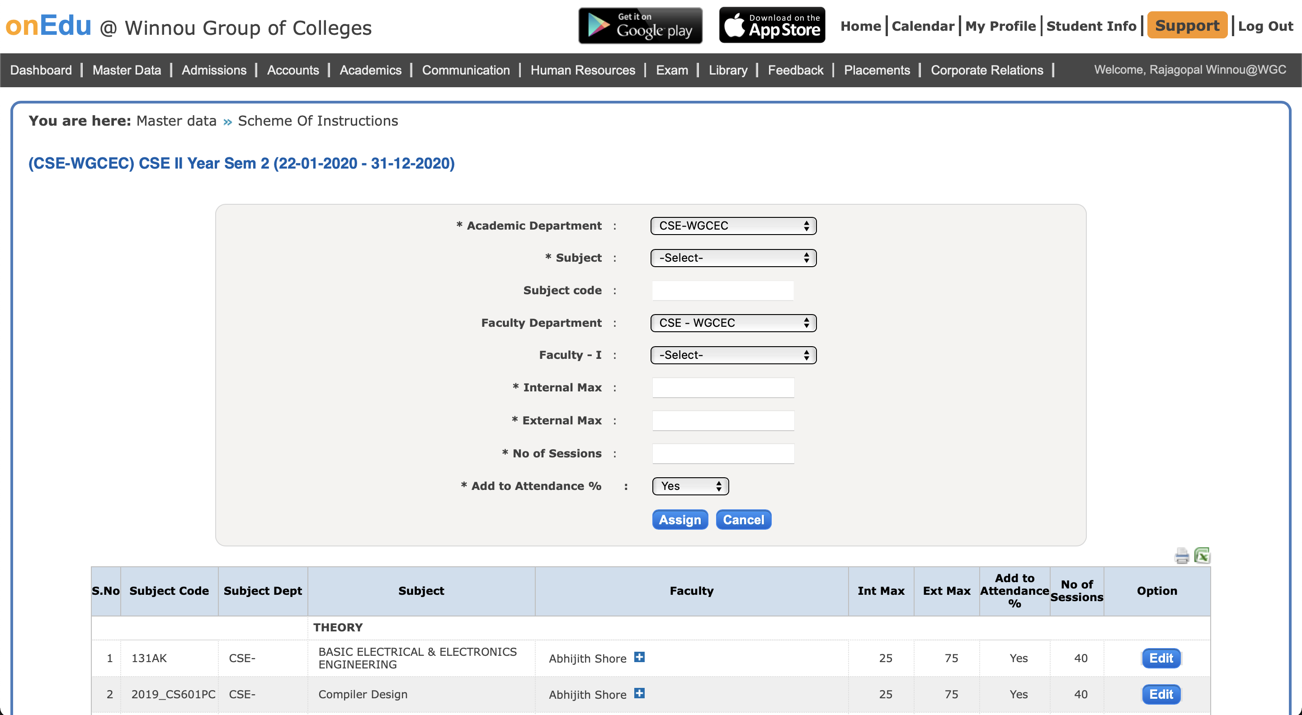
Task: Open the Faculty - I dropdown
Action: point(733,355)
